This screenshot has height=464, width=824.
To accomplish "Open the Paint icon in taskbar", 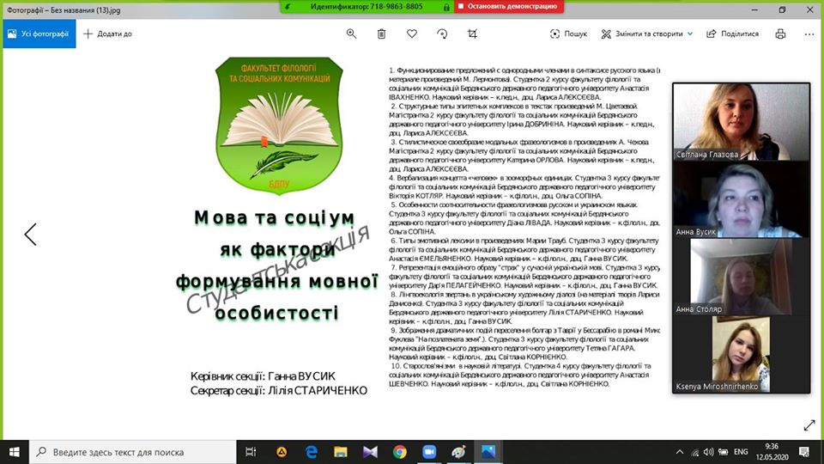I will coord(458,452).
